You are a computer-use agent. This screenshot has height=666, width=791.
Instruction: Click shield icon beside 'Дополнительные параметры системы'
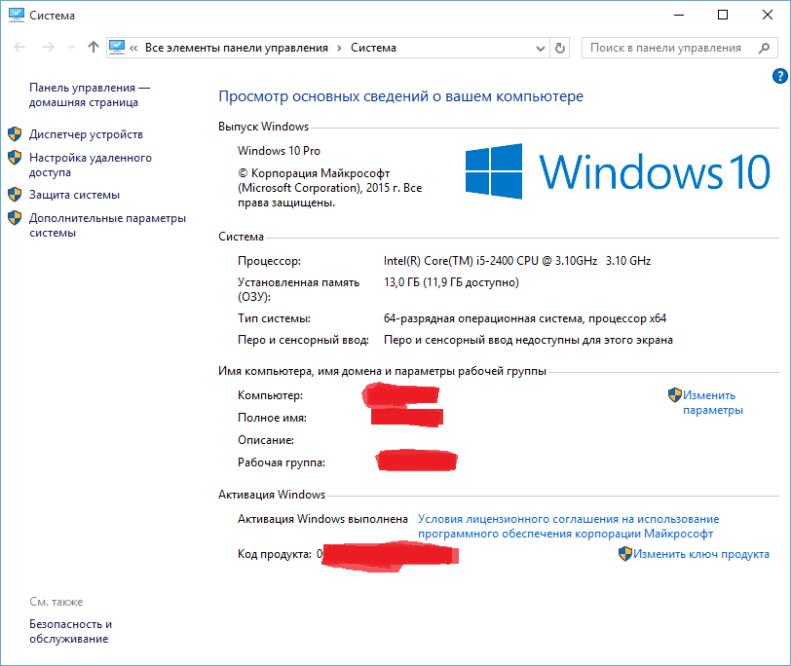[x=15, y=218]
